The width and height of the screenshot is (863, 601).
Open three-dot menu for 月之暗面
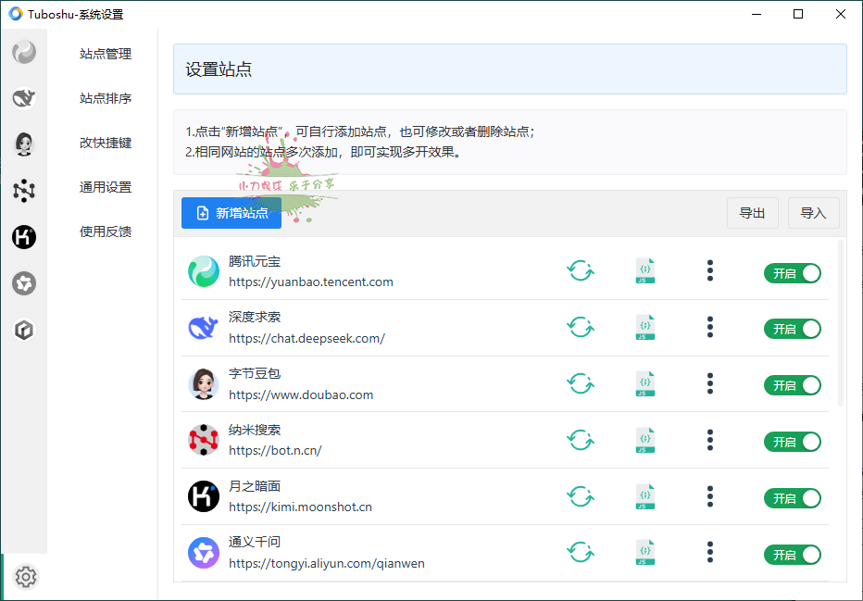pyautogui.click(x=709, y=496)
